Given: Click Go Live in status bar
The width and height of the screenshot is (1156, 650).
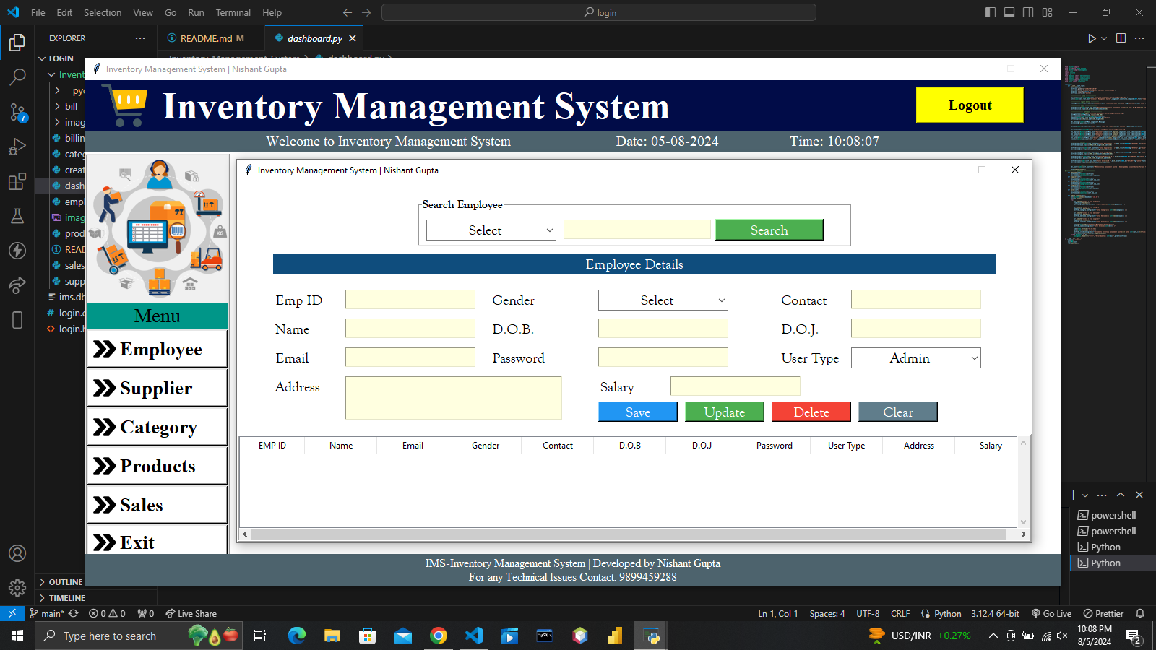Looking at the screenshot, I should click(1051, 613).
